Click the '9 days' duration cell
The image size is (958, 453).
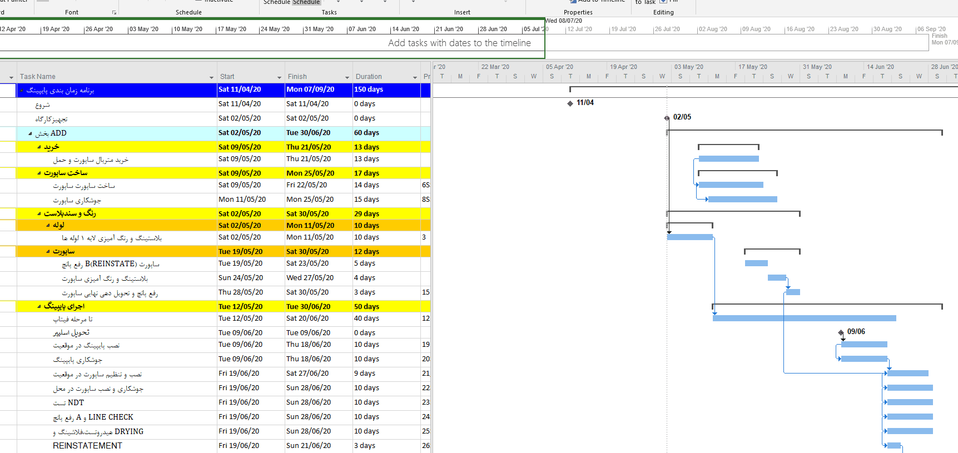tap(386, 374)
